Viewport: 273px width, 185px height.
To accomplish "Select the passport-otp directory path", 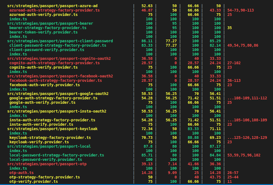I will 47,164.
